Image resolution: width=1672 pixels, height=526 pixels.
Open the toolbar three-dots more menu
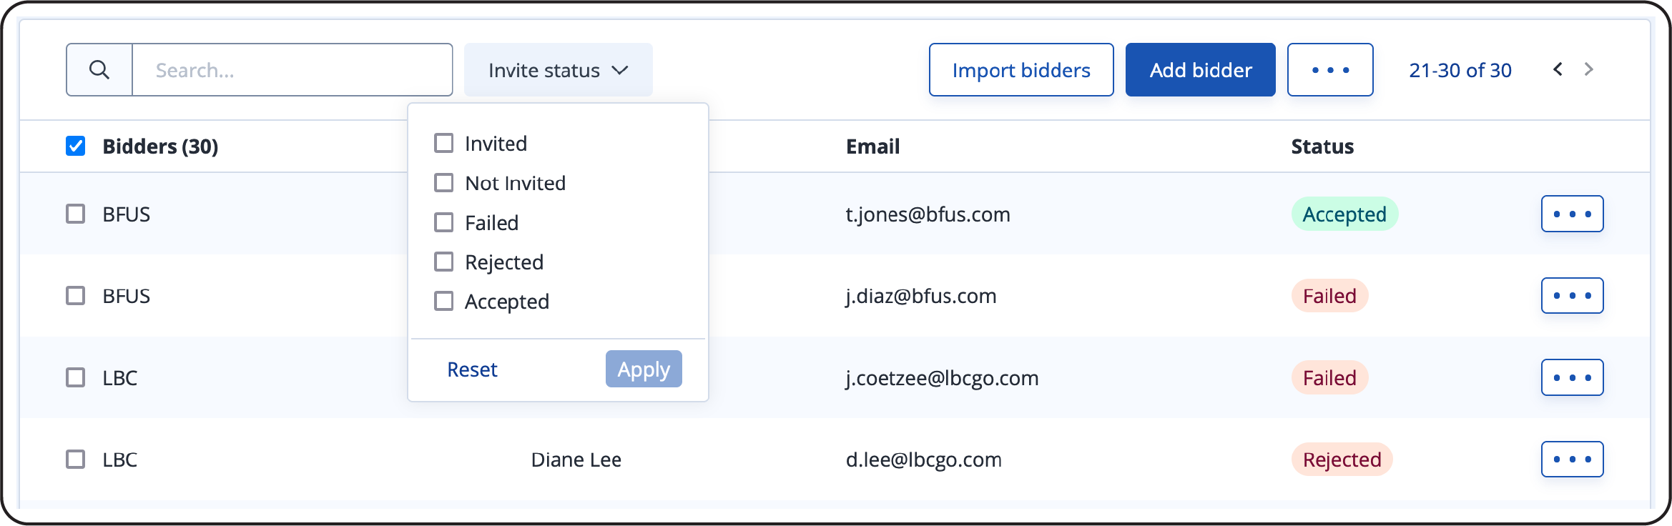(x=1330, y=70)
